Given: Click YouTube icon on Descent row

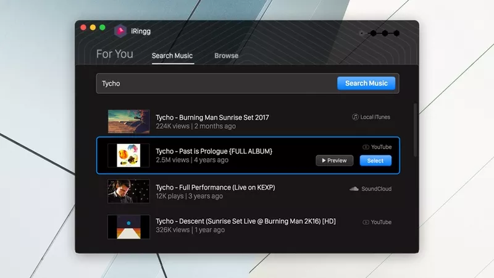Looking at the screenshot, I should (x=366, y=222).
